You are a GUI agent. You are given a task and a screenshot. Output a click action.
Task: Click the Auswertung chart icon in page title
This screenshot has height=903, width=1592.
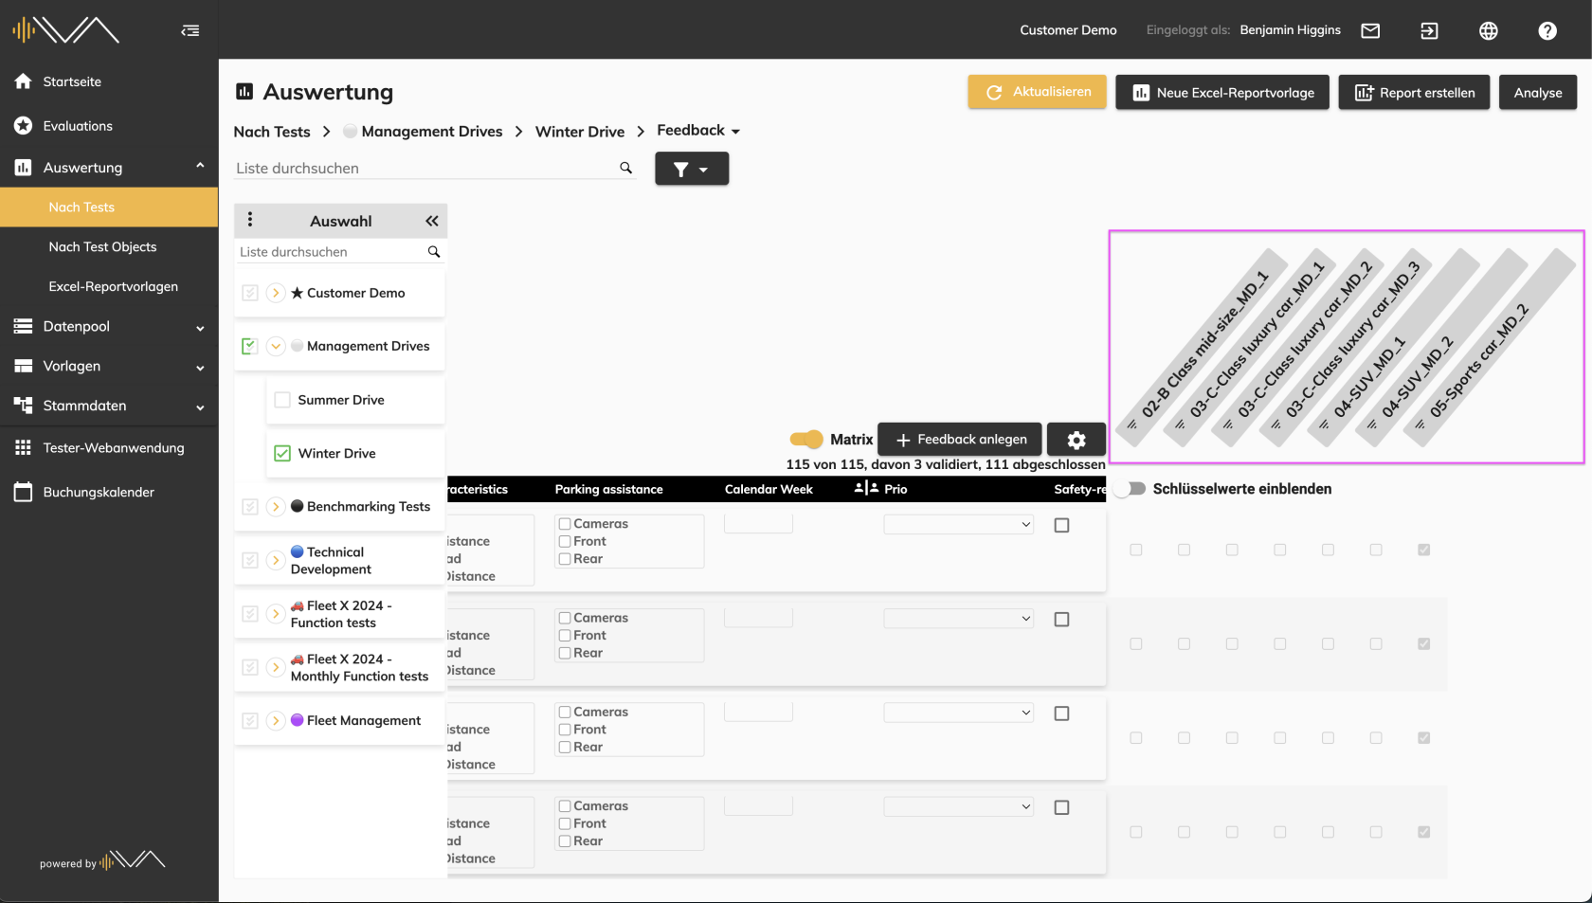click(244, 91)
